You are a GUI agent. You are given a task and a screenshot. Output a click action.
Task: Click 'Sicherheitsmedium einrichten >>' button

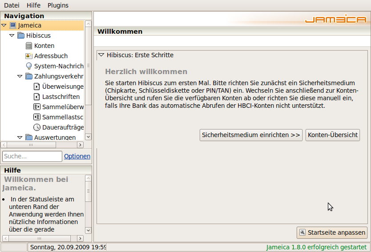[251, 135]
